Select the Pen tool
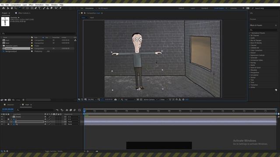The image size is (280, 157). coord(36,8)
